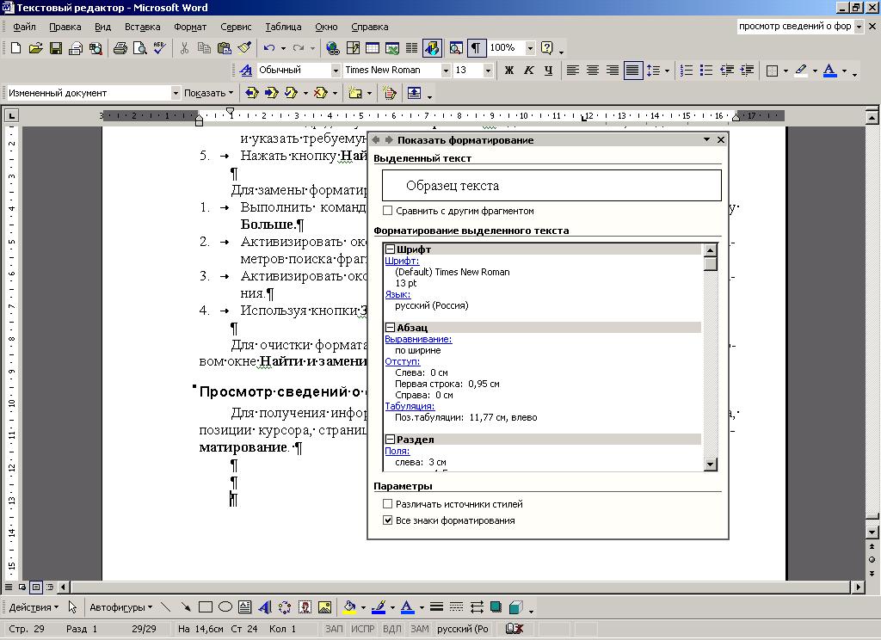881x640 pixels.
Task: Save the document with the floppy disk icon
Action: [x=56, y=48]
